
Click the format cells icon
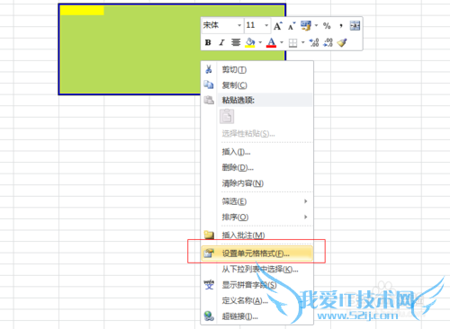(x=209, y=253)
